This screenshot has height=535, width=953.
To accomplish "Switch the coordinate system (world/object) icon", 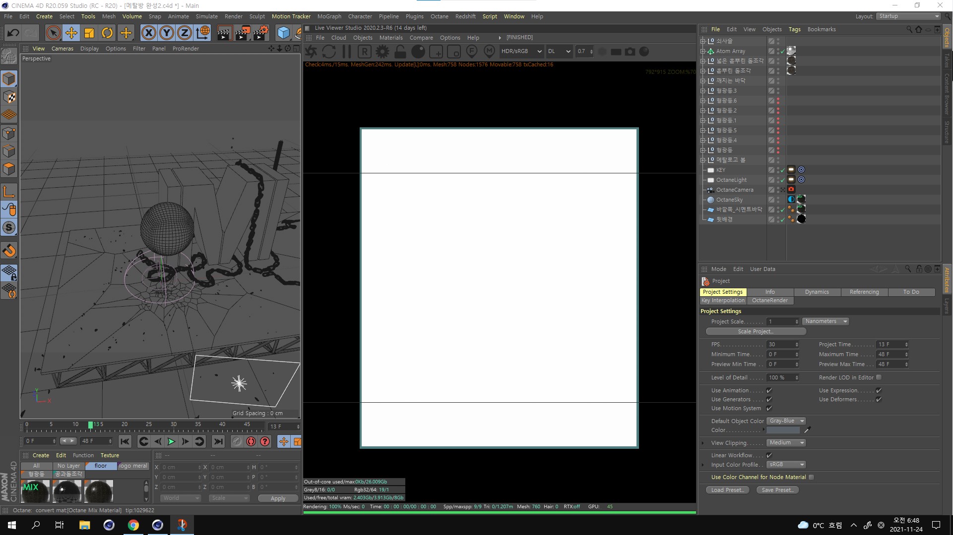I will [x=202, y=33].
